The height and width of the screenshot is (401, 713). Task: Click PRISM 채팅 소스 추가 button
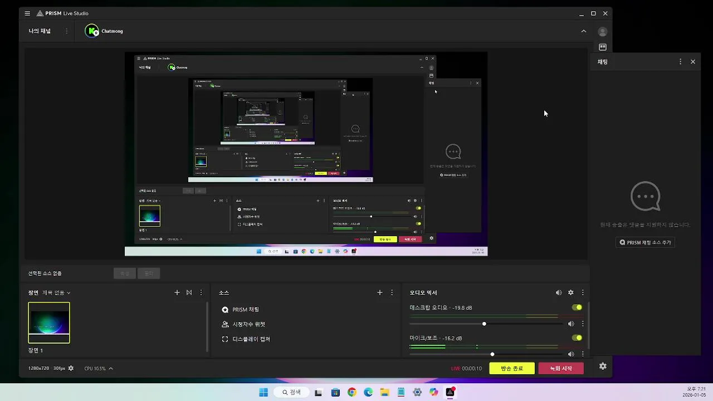coord(646,242)
